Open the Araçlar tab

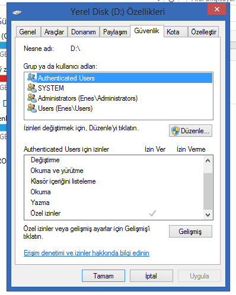click(x=54, y=32)
